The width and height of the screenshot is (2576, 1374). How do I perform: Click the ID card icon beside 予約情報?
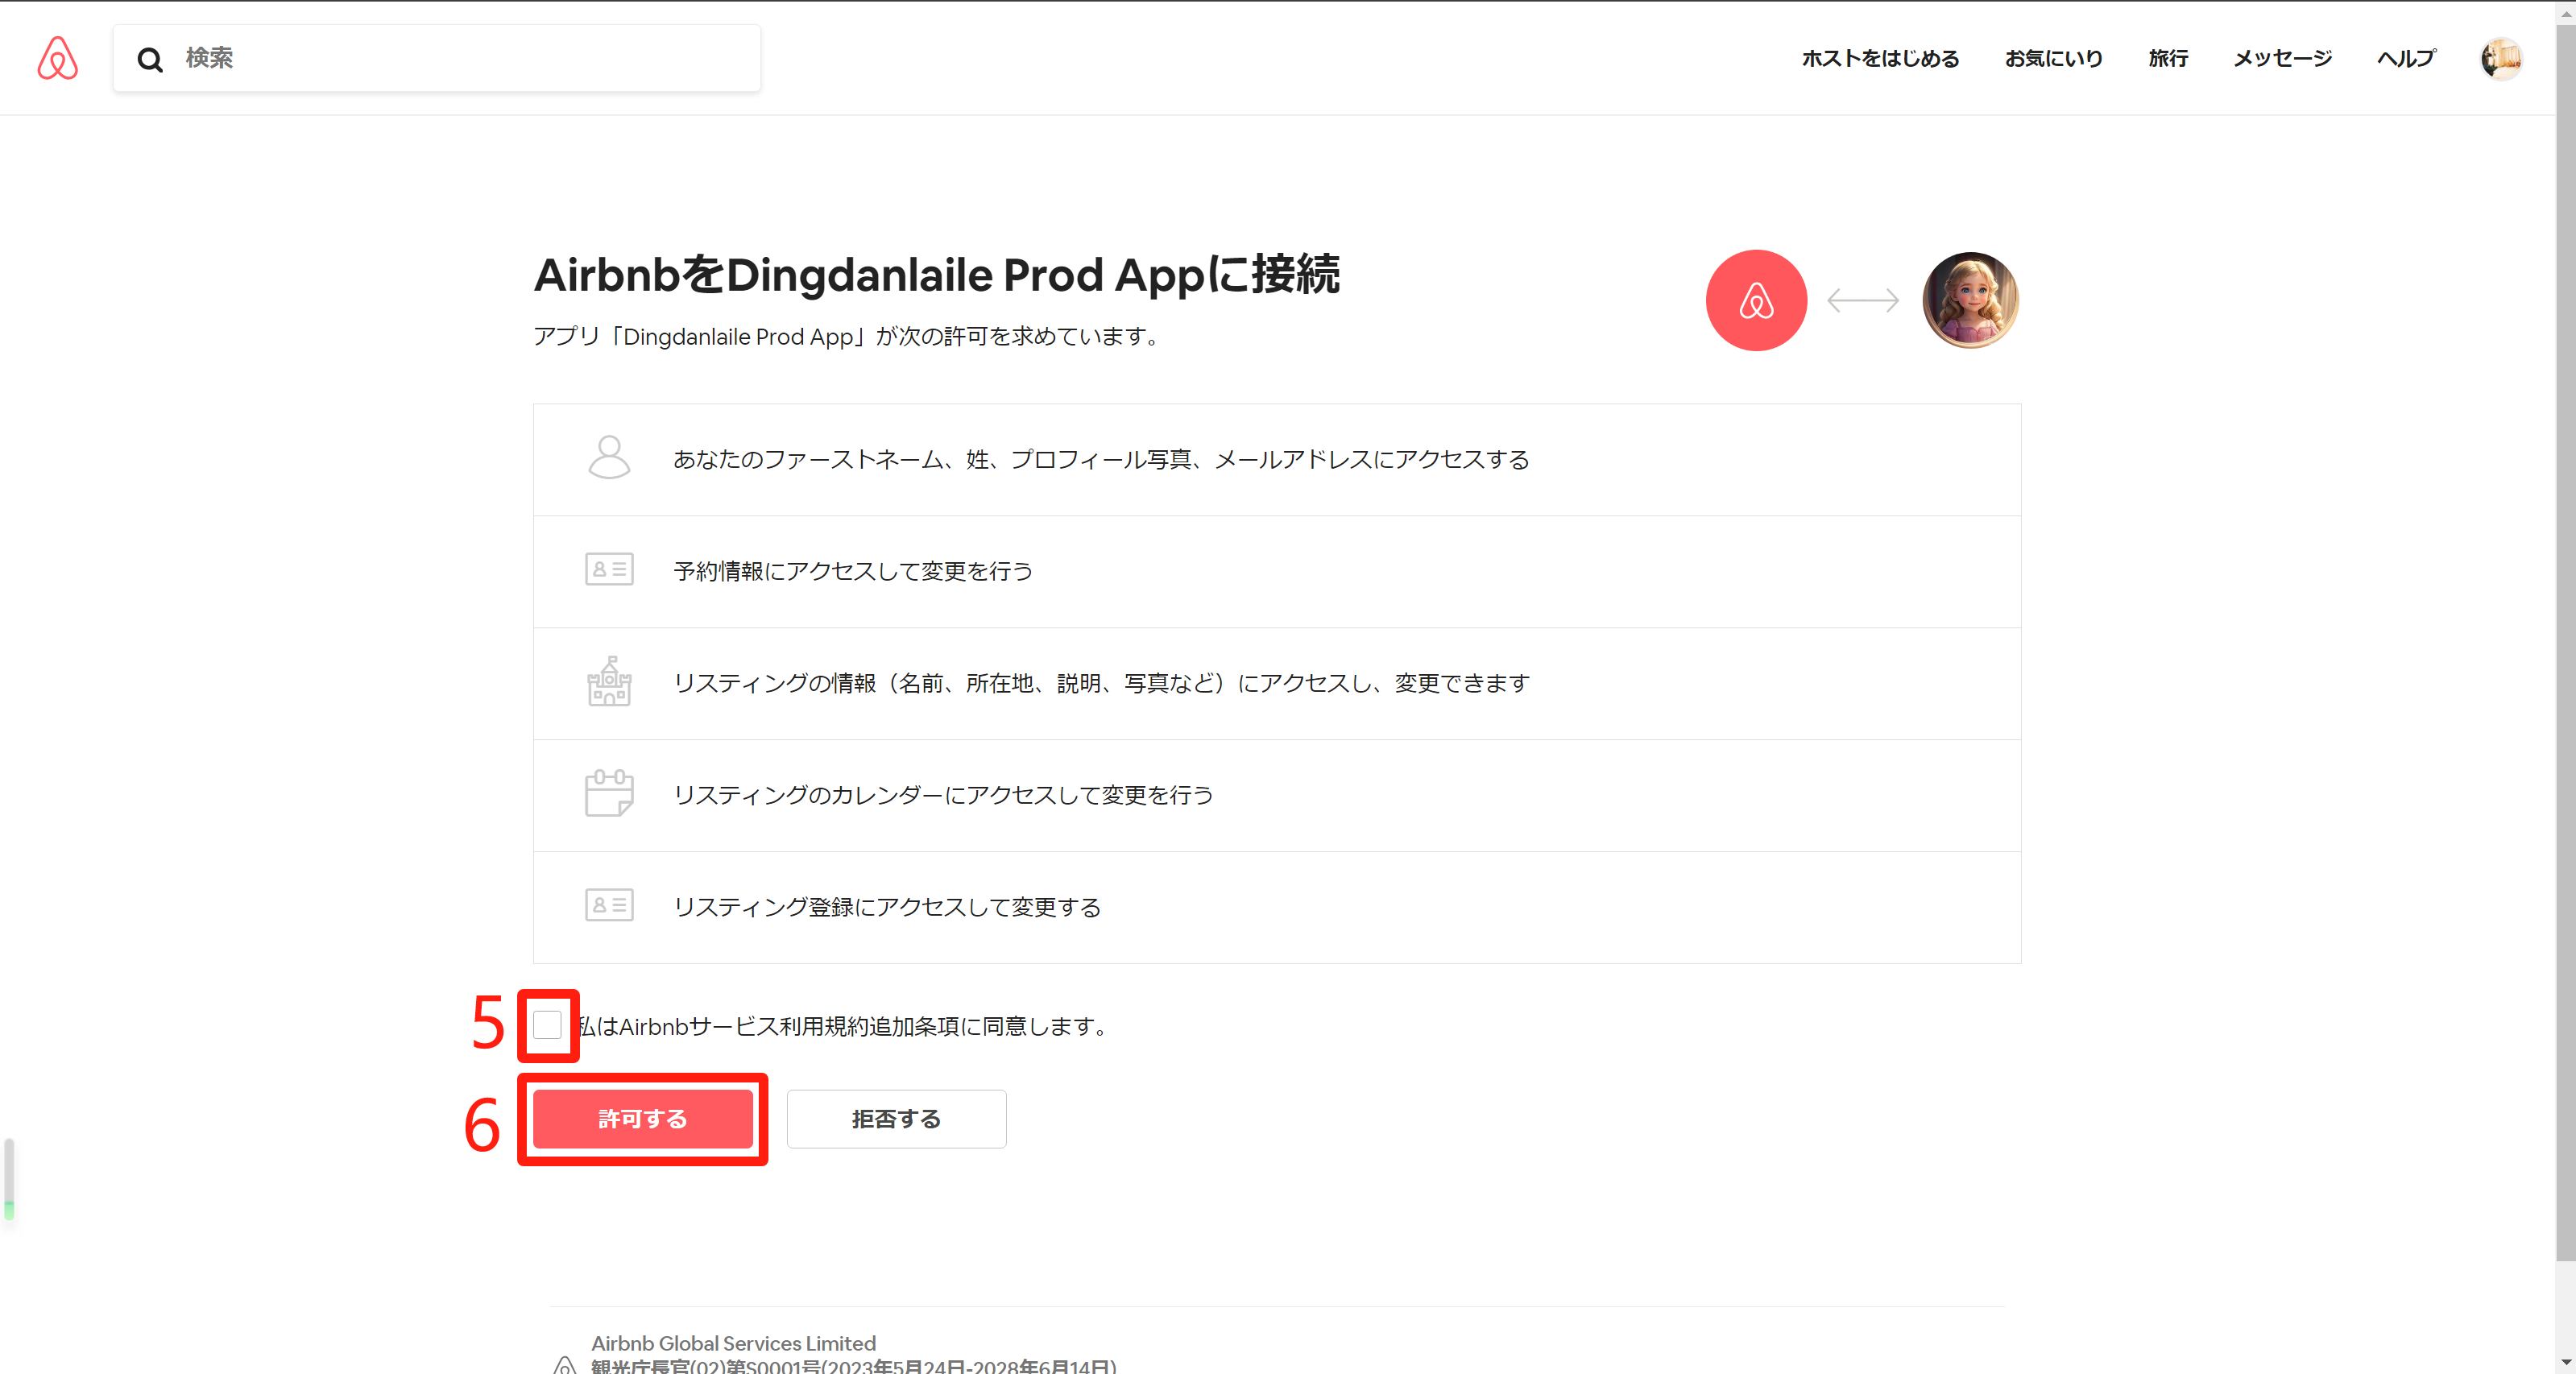click(x=609, y=569)
